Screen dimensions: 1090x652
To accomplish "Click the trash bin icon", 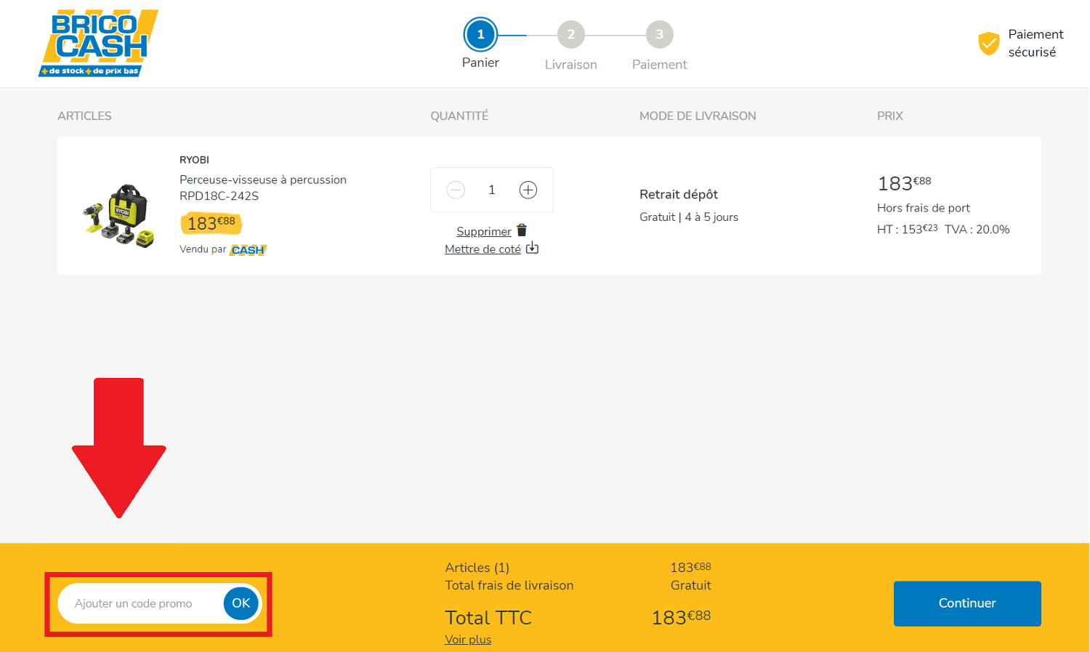I will [x=522, y=230].
